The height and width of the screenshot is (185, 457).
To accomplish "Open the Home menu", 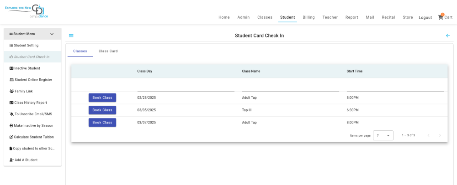I will [x=224, y=17].
